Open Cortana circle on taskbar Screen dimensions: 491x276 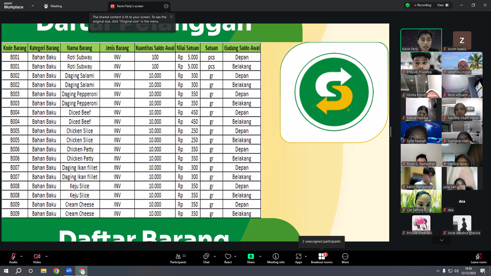click(31, 271)
